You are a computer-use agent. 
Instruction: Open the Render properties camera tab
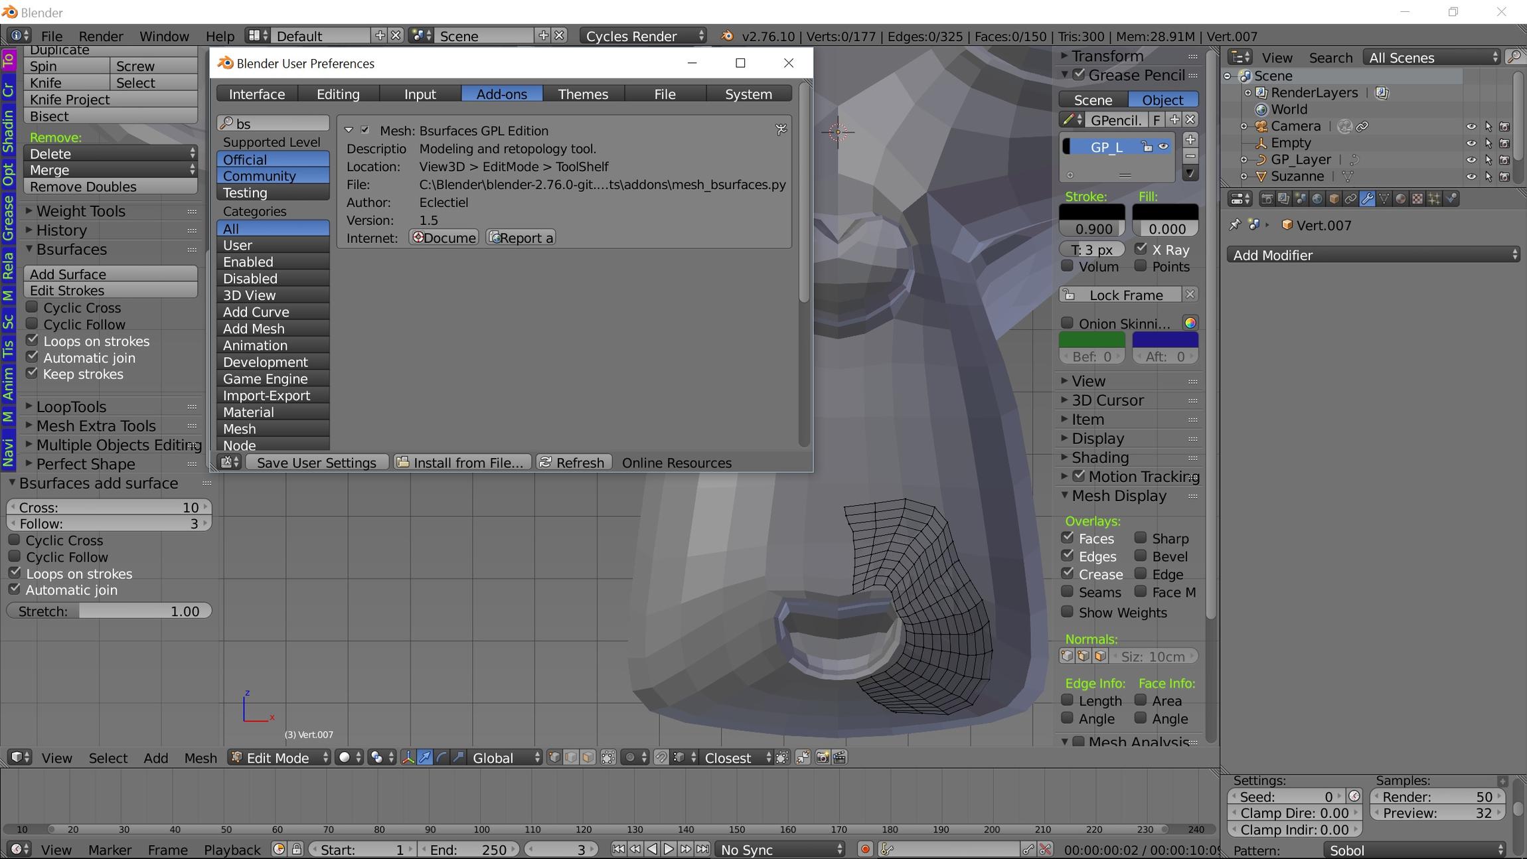(1267, 198)
